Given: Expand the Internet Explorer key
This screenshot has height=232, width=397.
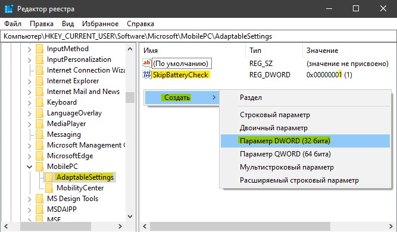Looking at the screenshot, I should click(30, 81).
